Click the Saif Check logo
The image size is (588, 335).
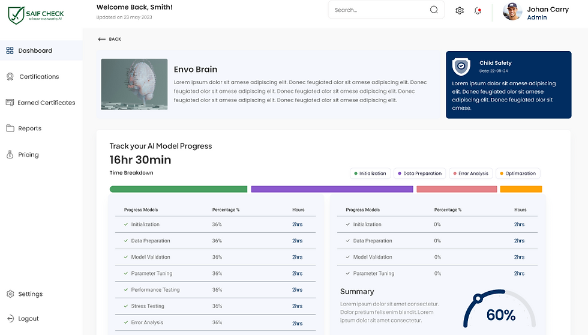36,15
